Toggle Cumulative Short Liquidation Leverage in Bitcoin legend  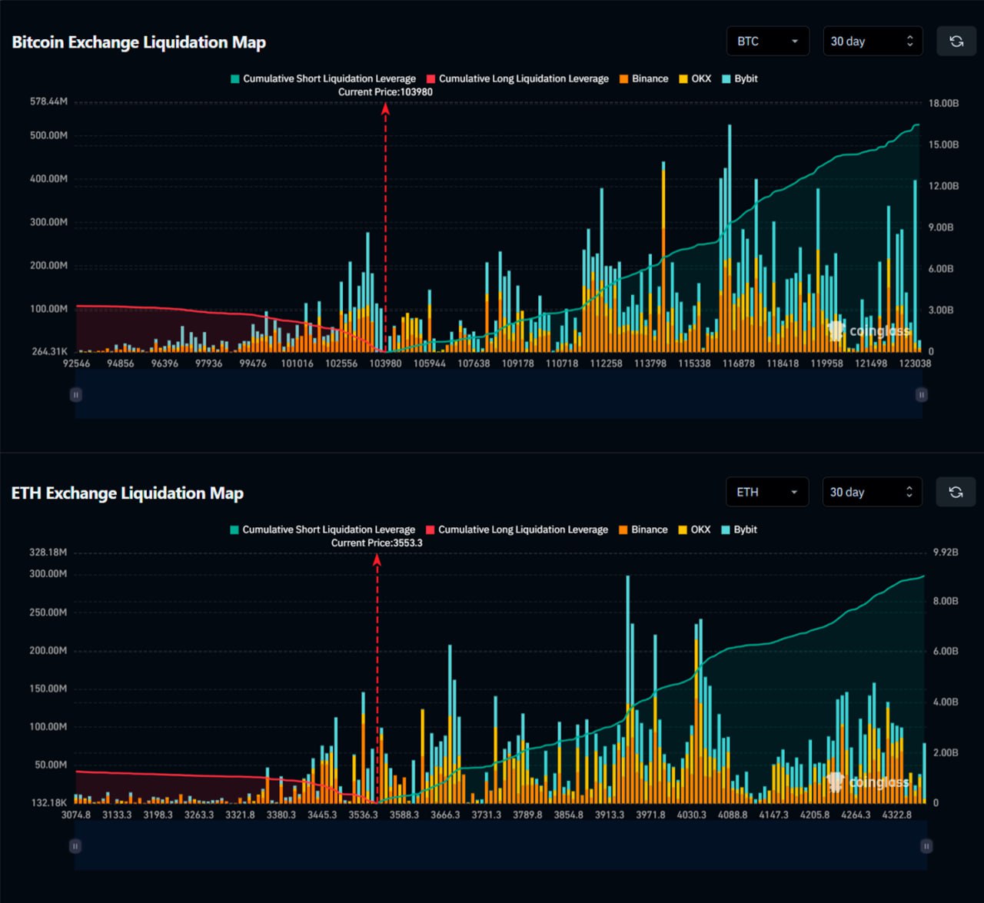tap(323, 78)
